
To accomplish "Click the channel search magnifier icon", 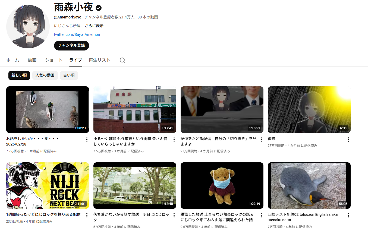I will pos(122,60).
